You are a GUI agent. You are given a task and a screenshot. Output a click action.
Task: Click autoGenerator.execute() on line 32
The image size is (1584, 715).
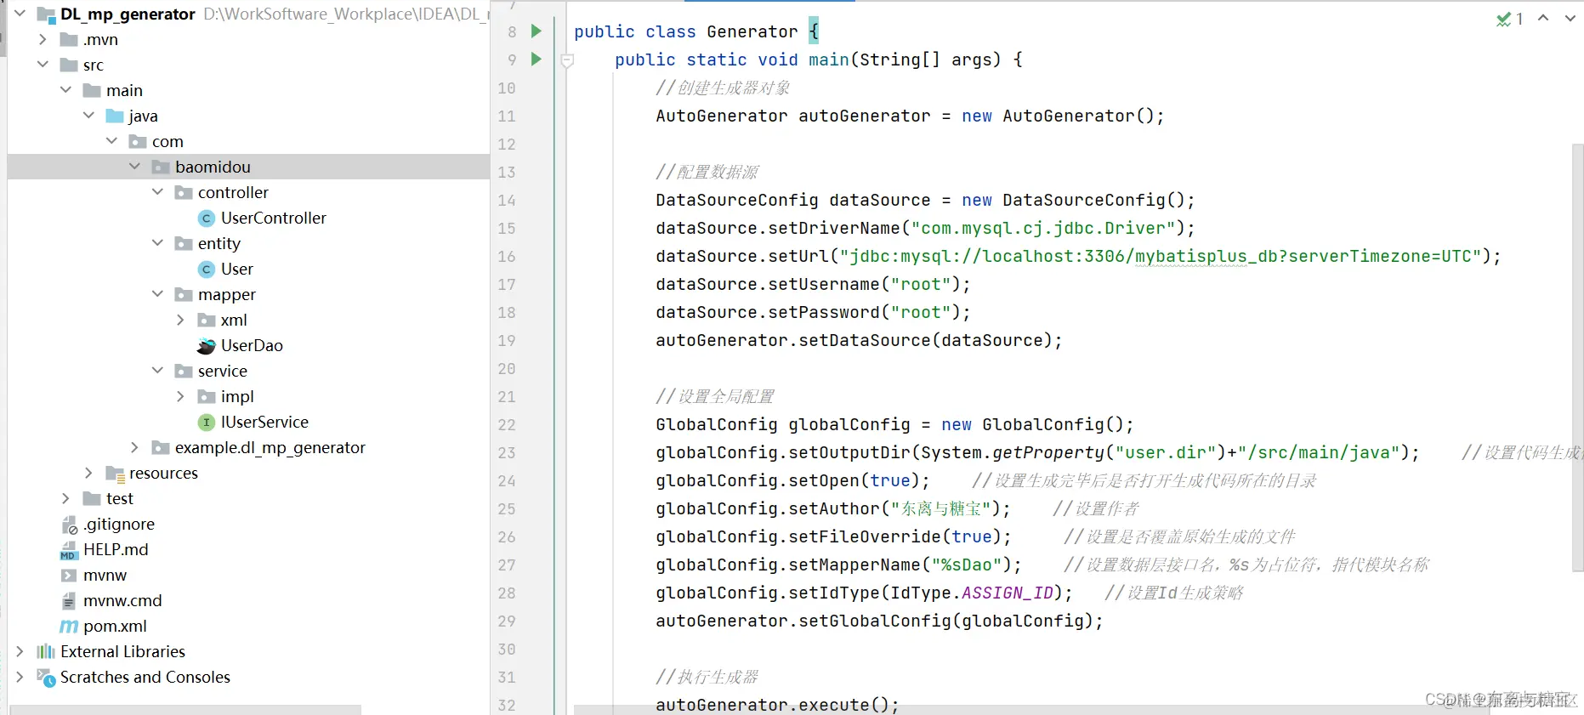(x=777, y=705)
